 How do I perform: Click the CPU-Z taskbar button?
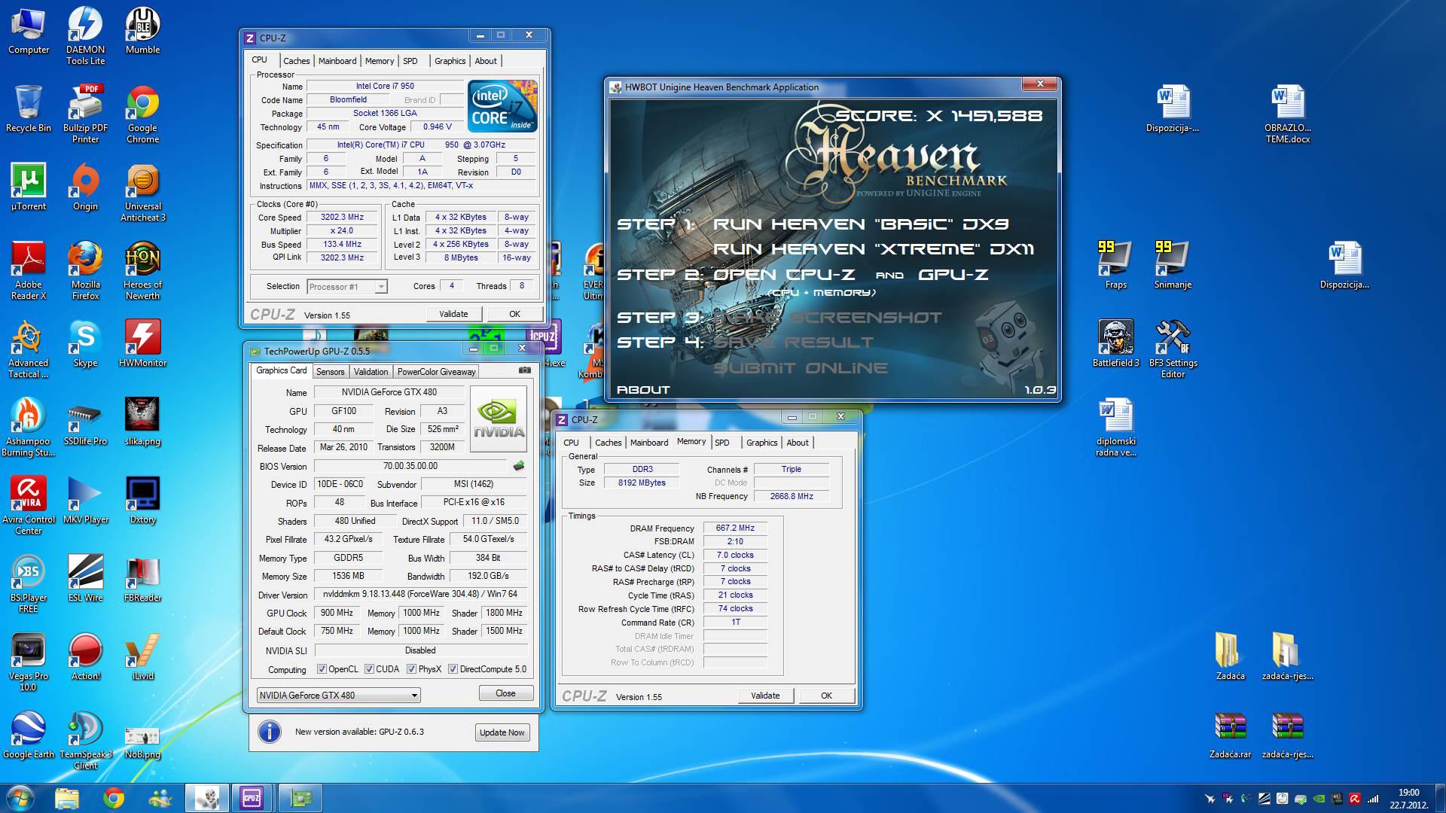(251, 798)
